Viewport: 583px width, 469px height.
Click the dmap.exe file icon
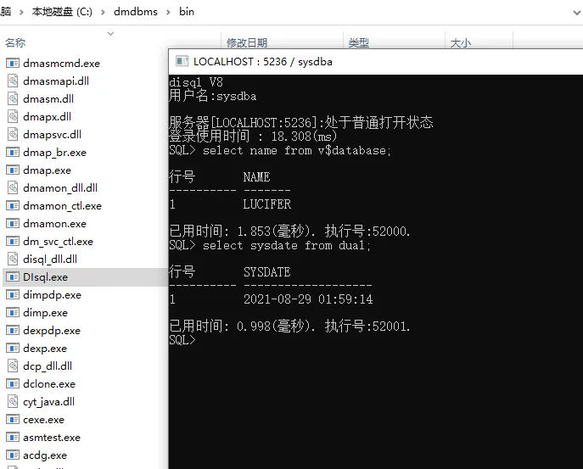click(13, 170)
